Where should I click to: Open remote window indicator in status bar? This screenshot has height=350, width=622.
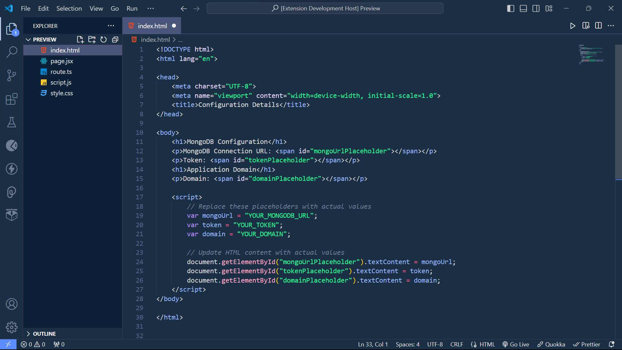(8, 344)
